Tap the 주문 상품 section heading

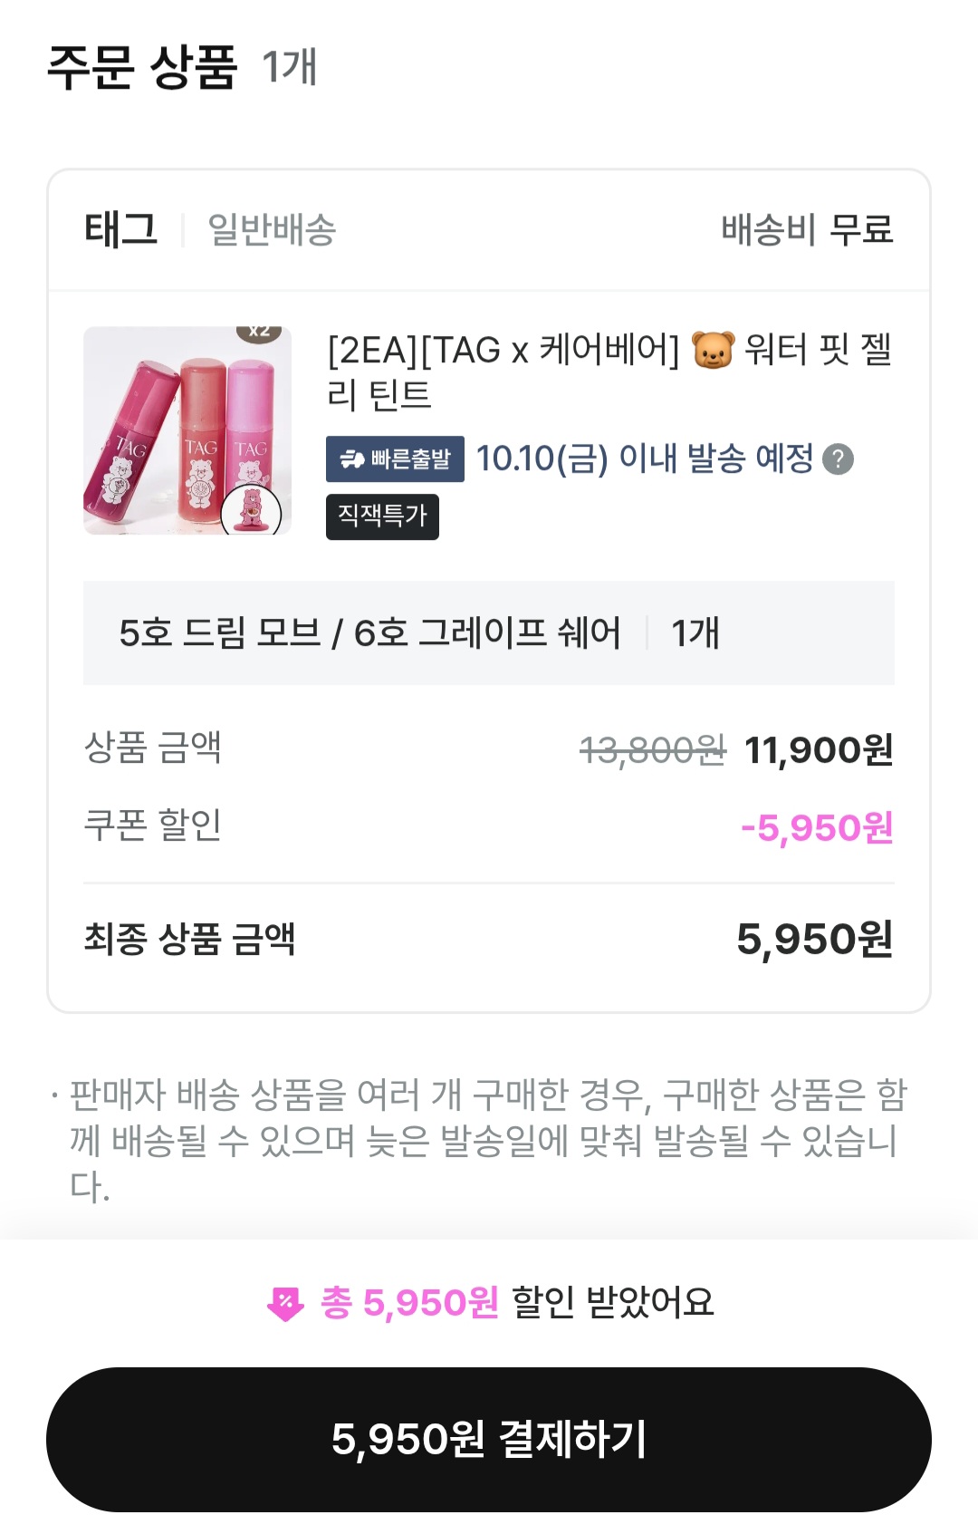pyautogui.click(x=142, y=67)
